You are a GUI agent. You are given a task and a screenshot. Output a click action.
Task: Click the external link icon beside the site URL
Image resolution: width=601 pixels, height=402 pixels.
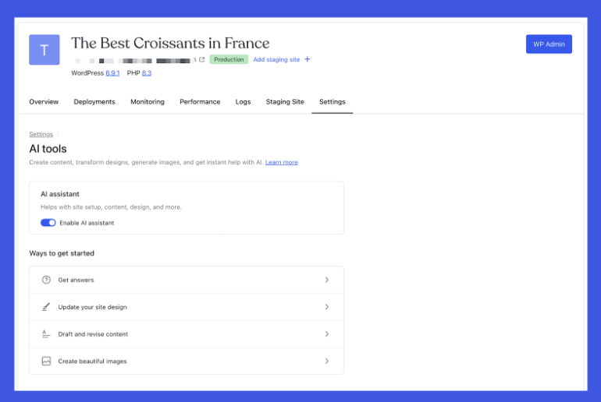tap(202, 60)
